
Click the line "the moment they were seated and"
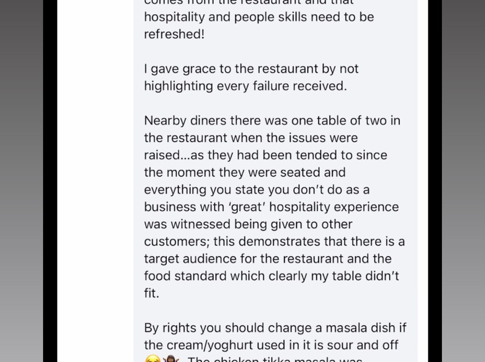[245, 172]
